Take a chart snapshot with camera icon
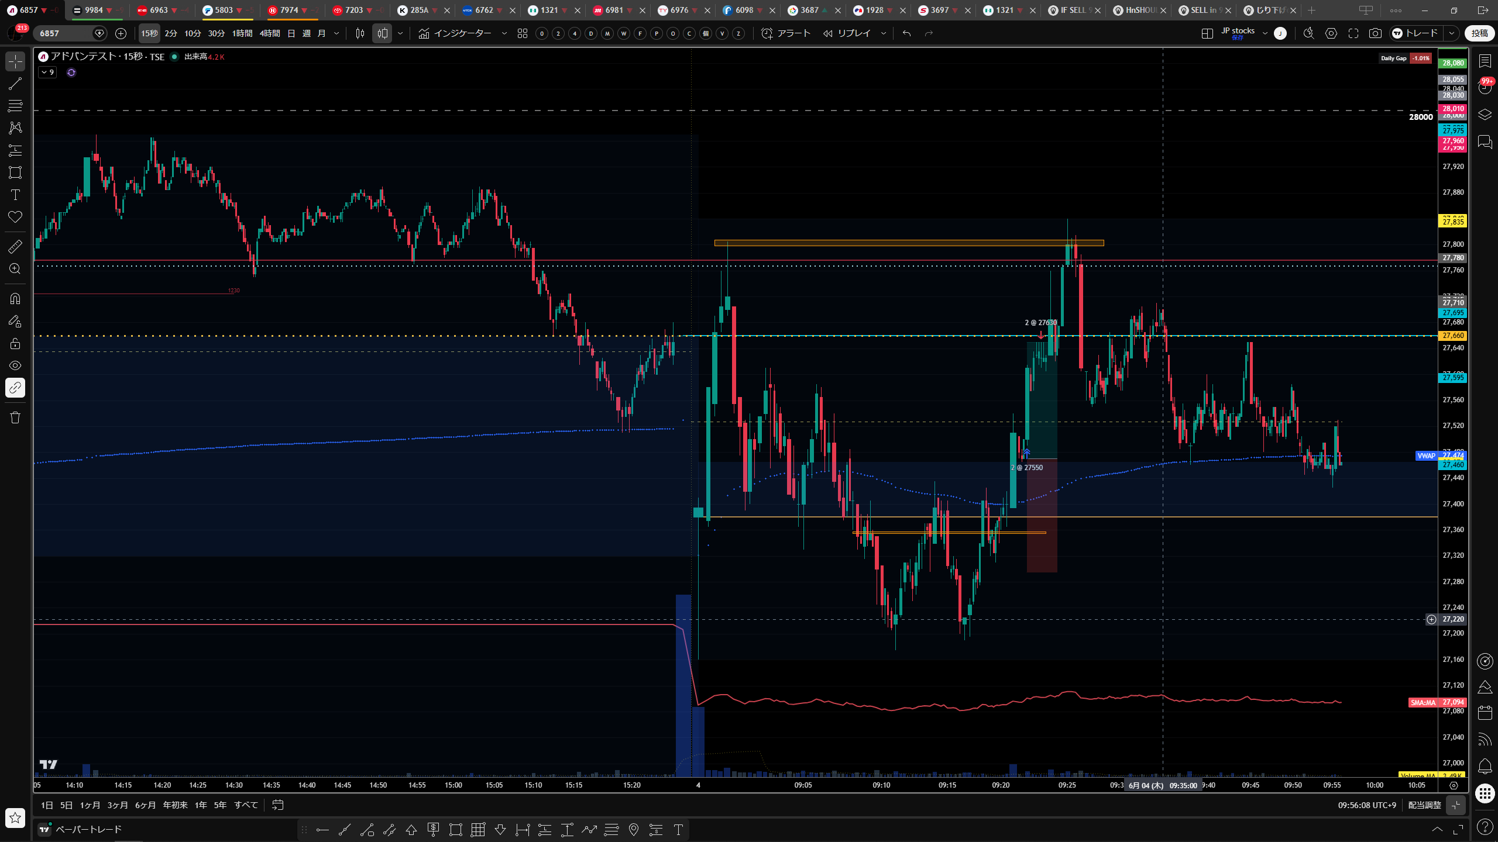The image size is (1498, 842). pos(1375,33)
